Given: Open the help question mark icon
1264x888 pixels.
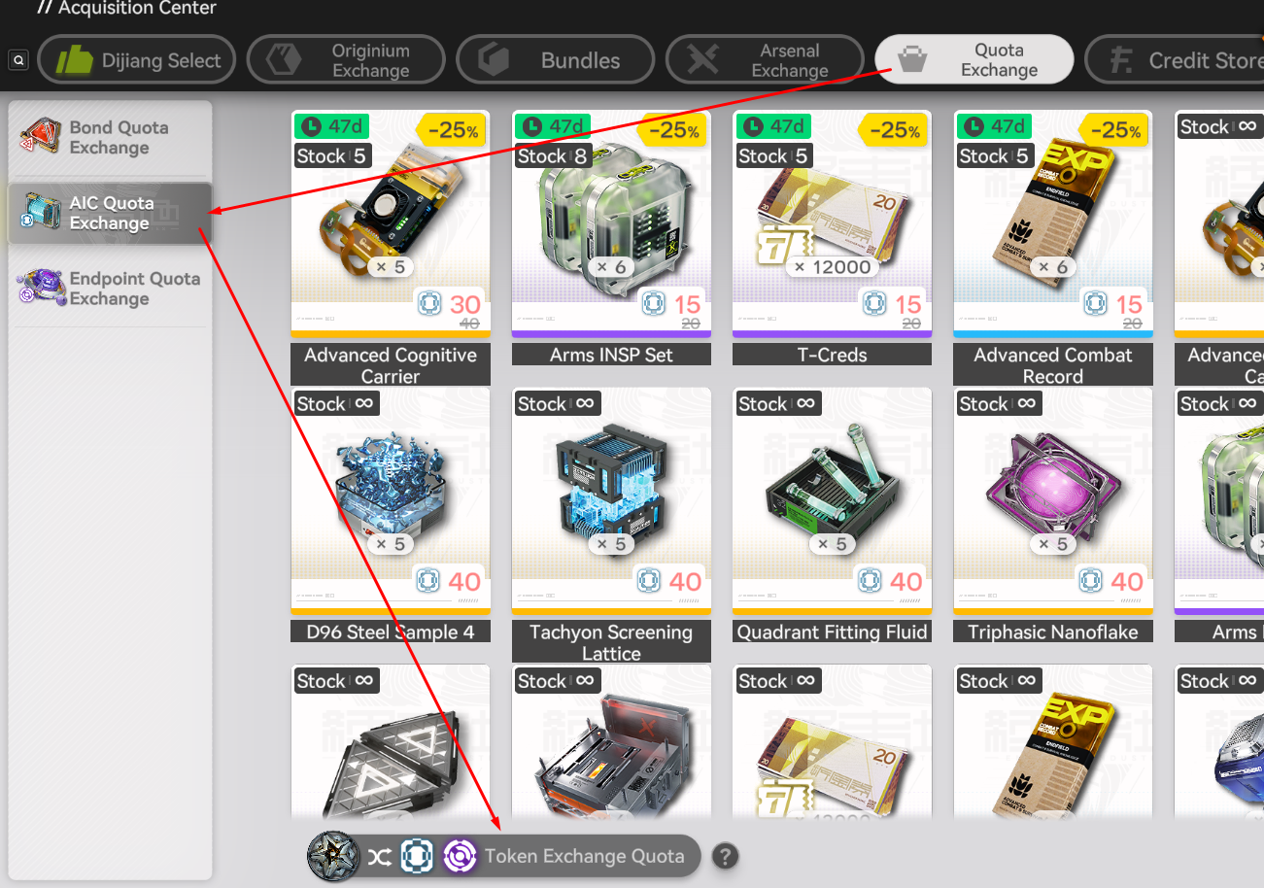Looking at the screenshot, I should (725, 856).
